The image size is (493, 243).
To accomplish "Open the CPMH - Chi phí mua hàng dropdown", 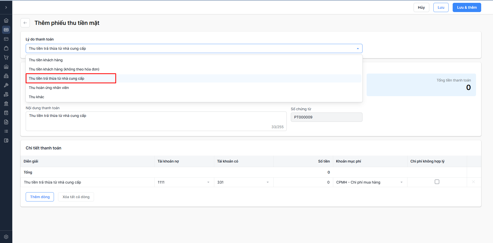I will pos(401,182).
